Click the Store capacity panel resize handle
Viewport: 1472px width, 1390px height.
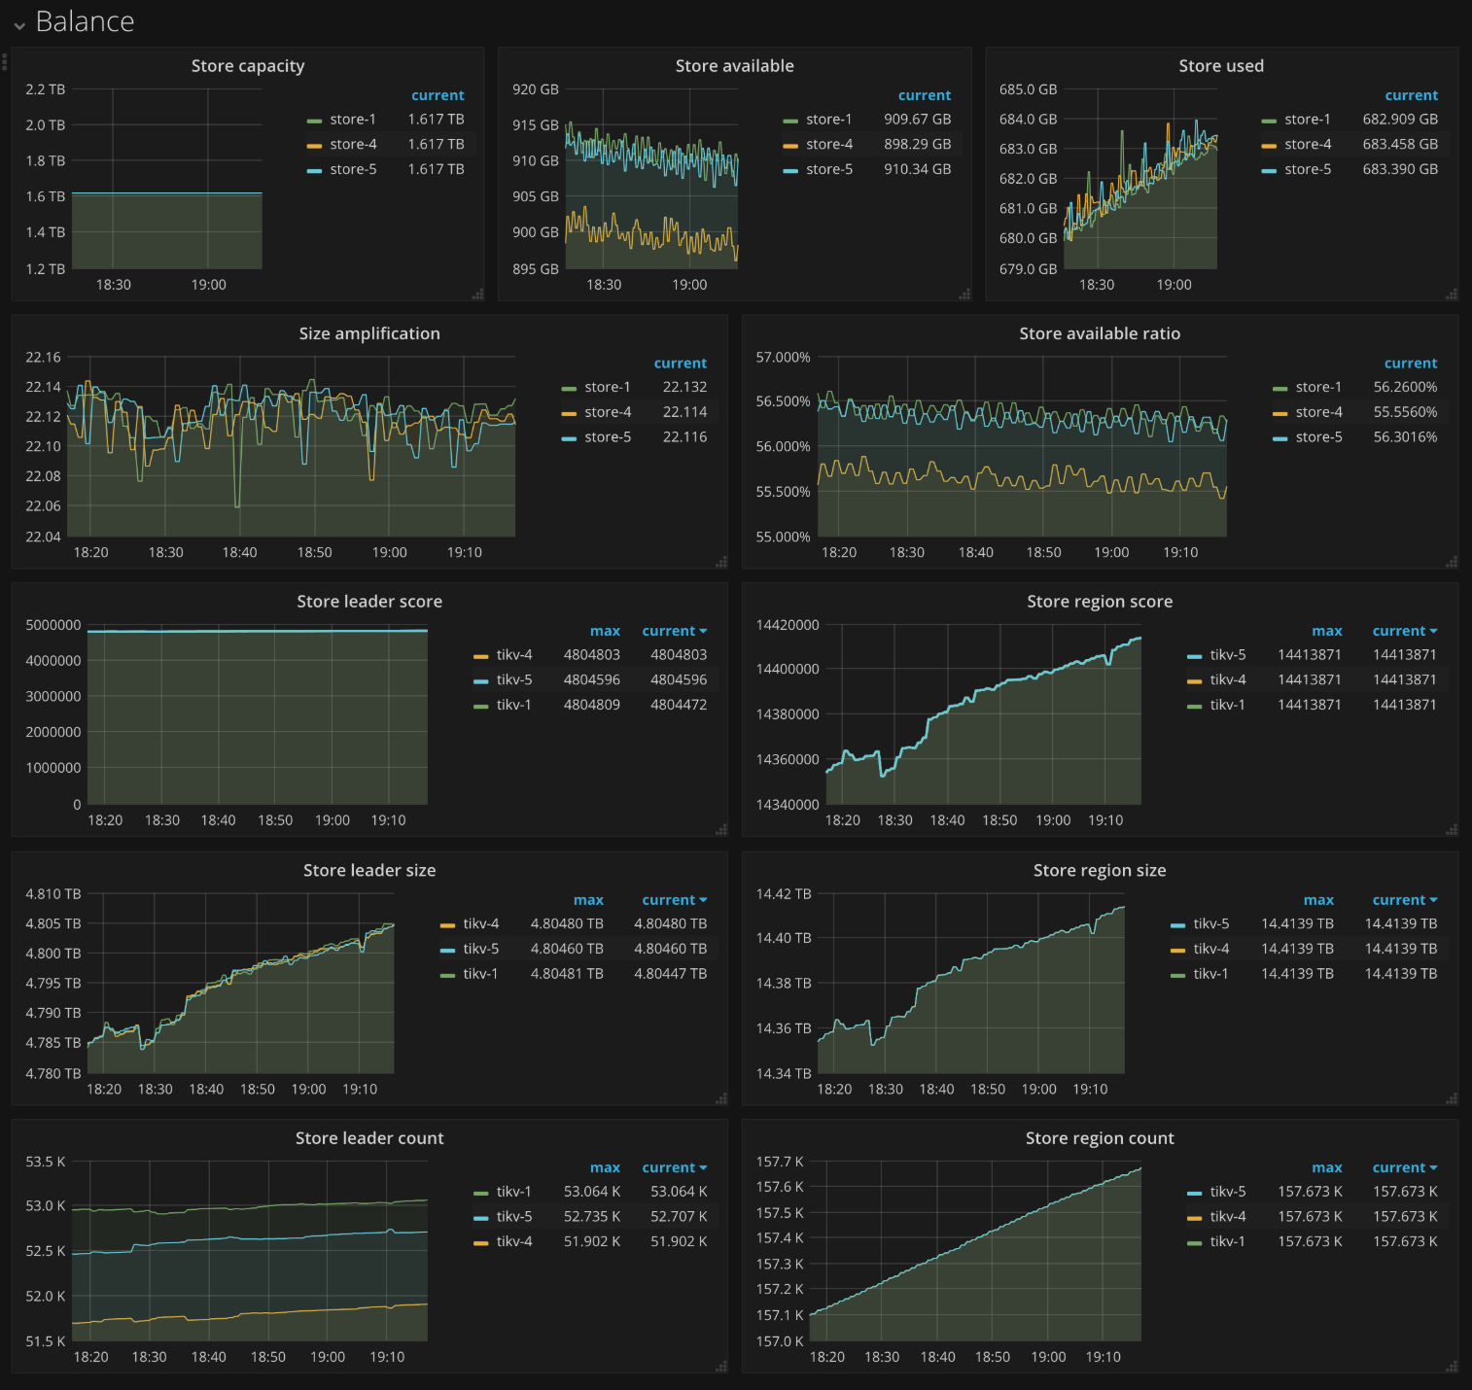pos(477,294)
